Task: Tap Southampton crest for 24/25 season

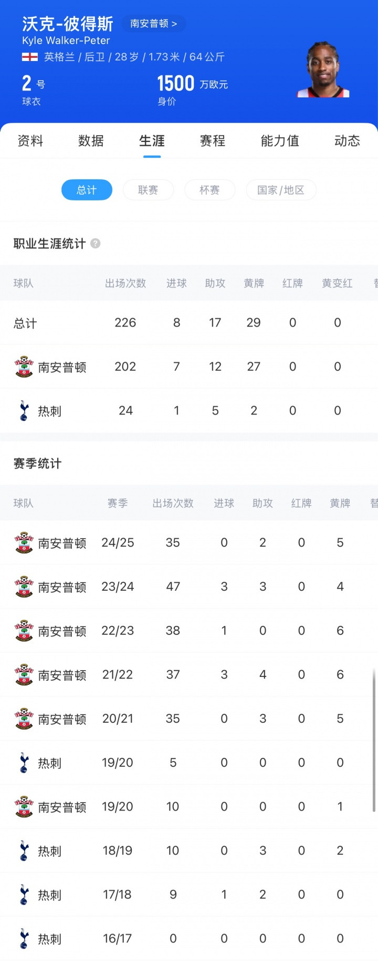Action: point(24,543)
